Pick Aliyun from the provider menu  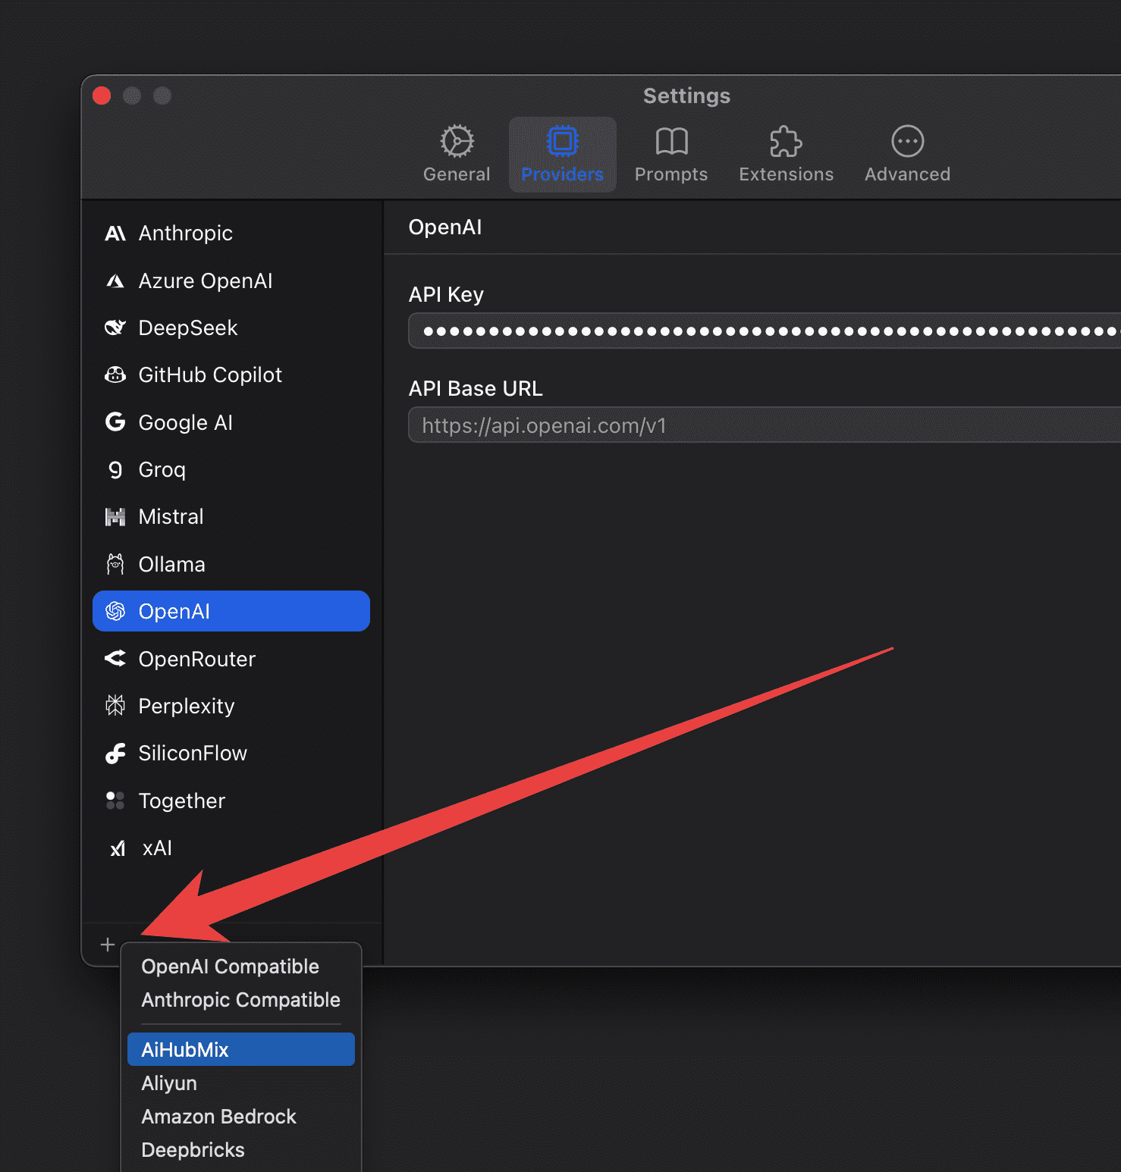tap(241, 1083)
